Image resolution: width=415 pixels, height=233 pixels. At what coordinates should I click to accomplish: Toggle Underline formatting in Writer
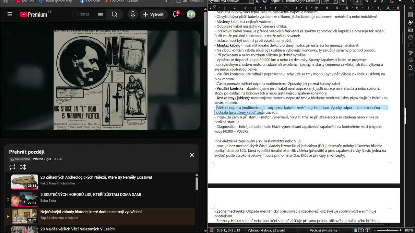click(x=357, y=2)
